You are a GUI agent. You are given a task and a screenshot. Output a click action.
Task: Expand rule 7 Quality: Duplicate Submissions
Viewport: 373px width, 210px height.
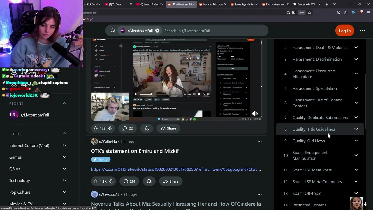click(320, 118)
